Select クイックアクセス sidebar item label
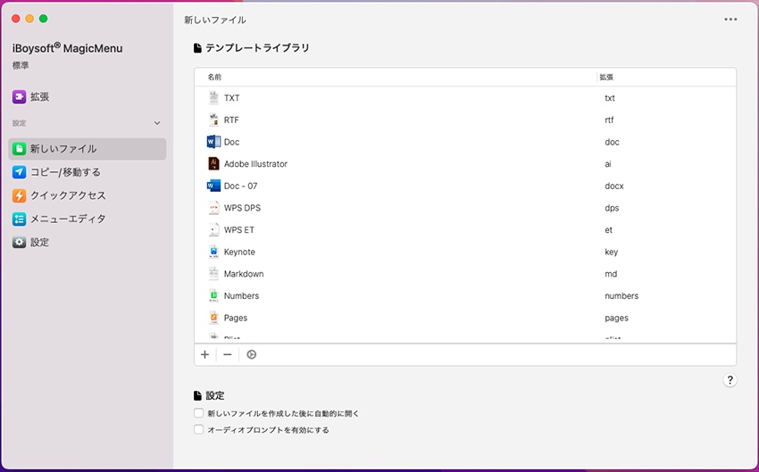The width and height of the screenshot is (759, 472). tap(68, 195)
